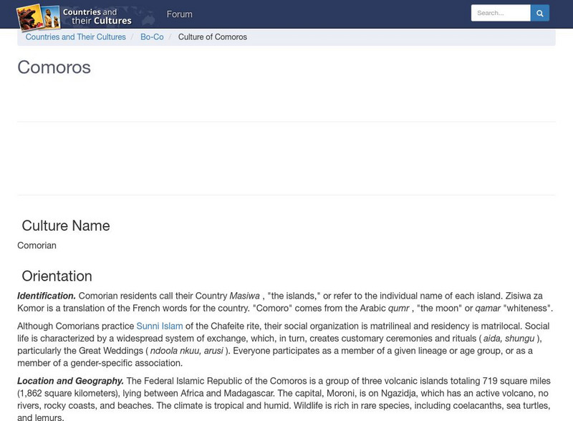Focus the Search input field
This screenshot has width=573, height=421.
point(500,13)
